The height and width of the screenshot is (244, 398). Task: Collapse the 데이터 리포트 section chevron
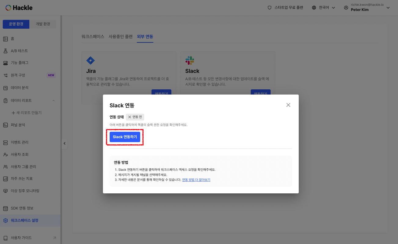point(53,100)
